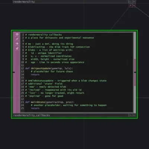Image resolution: width=149 pixels, height=149 pixels.
Task: Click 'def ShitpostUpdate(goneTop, lulz):' line
Action: [49, 69]
